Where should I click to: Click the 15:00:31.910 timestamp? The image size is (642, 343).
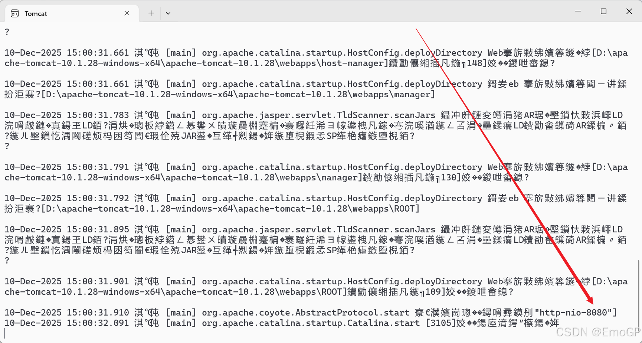(98, 313)
